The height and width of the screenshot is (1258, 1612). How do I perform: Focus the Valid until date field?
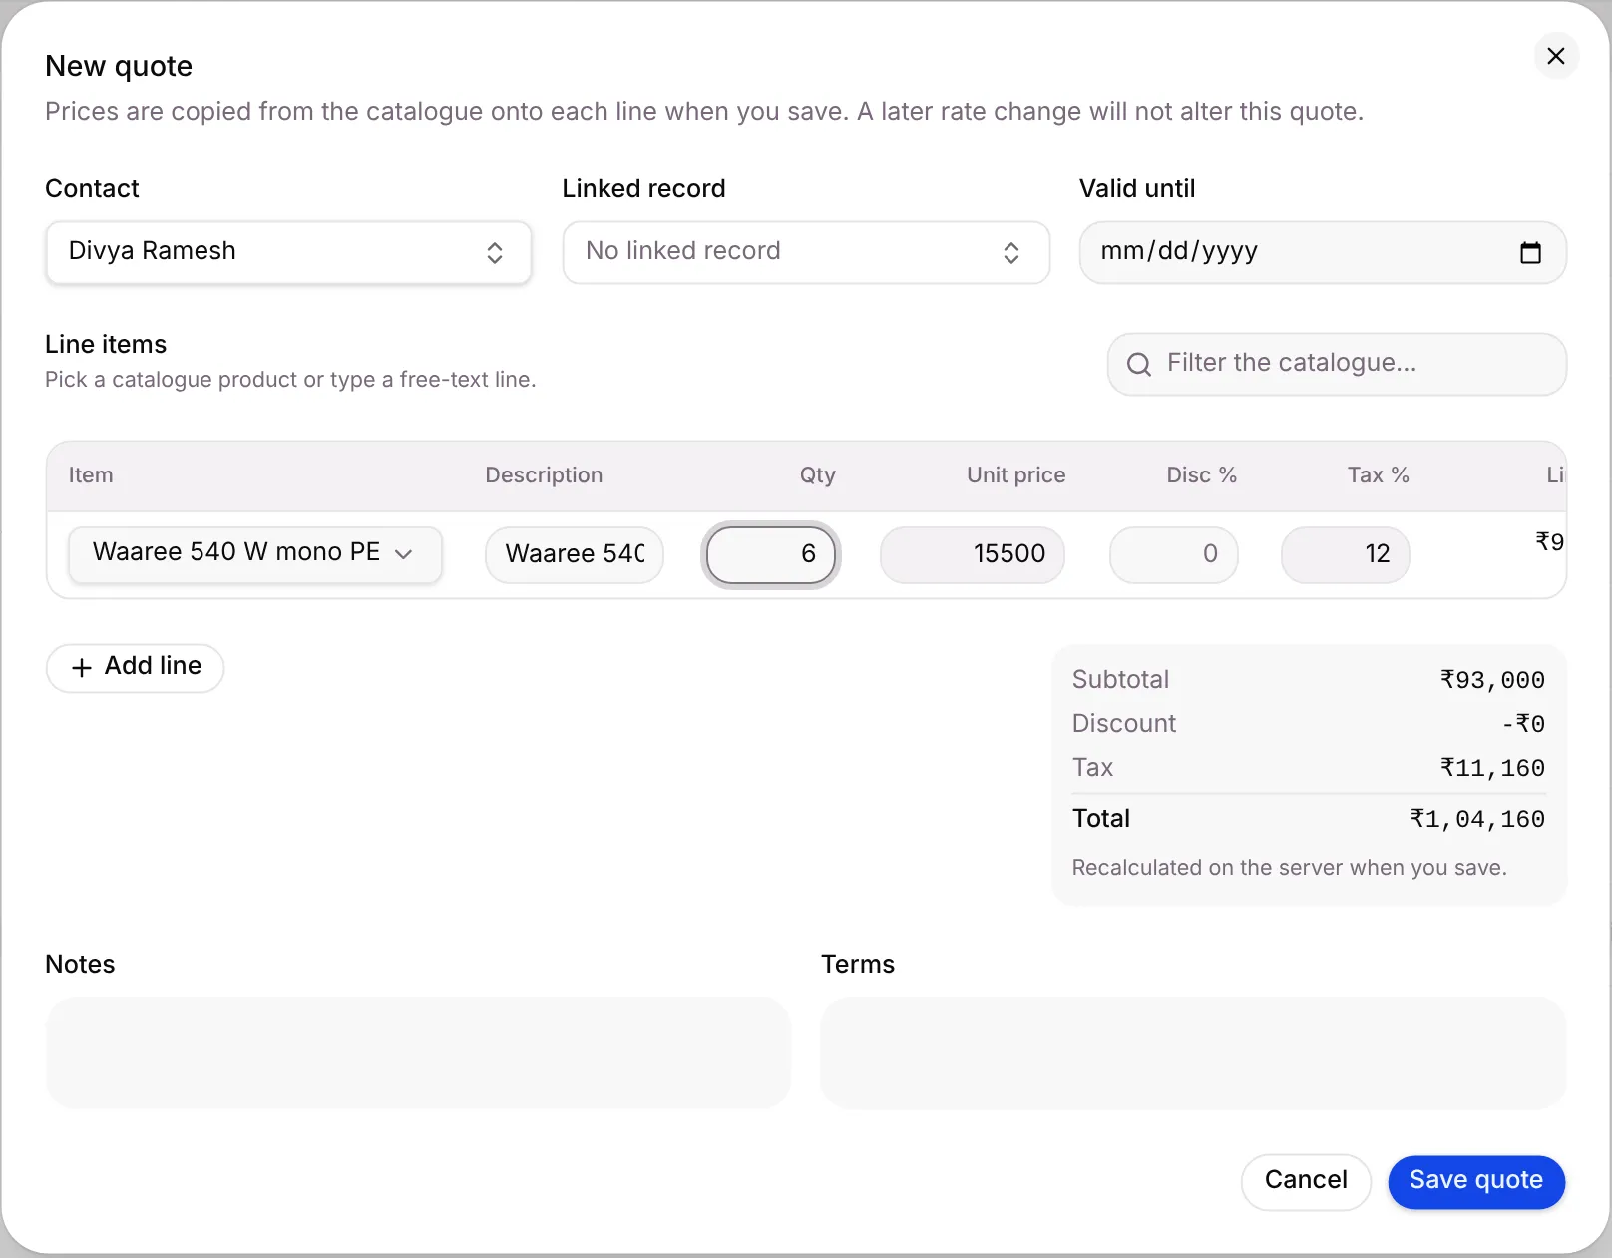tap(1323, 252)
